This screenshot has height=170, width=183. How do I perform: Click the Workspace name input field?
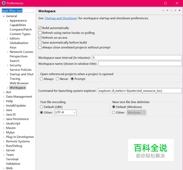point(140,64)
